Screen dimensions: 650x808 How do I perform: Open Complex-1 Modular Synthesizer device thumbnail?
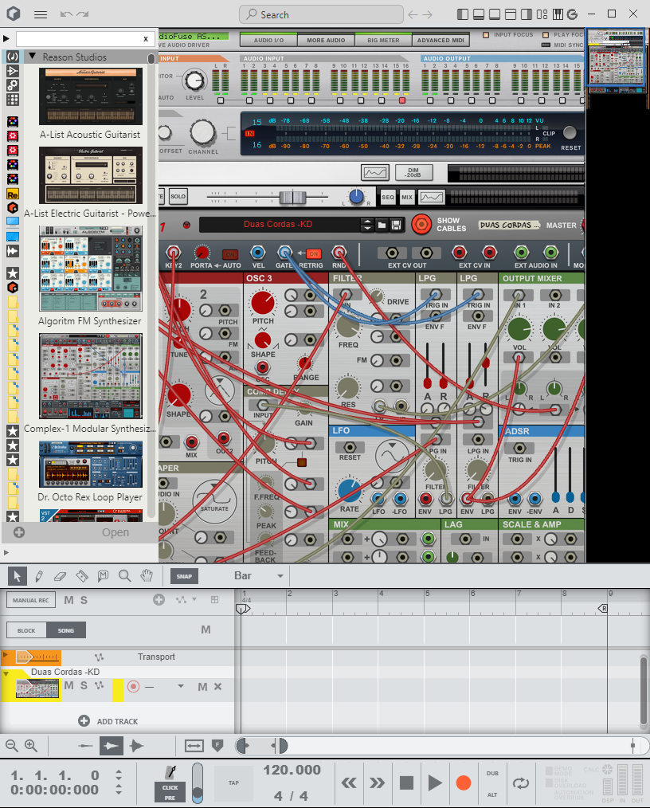coord(90,376)
